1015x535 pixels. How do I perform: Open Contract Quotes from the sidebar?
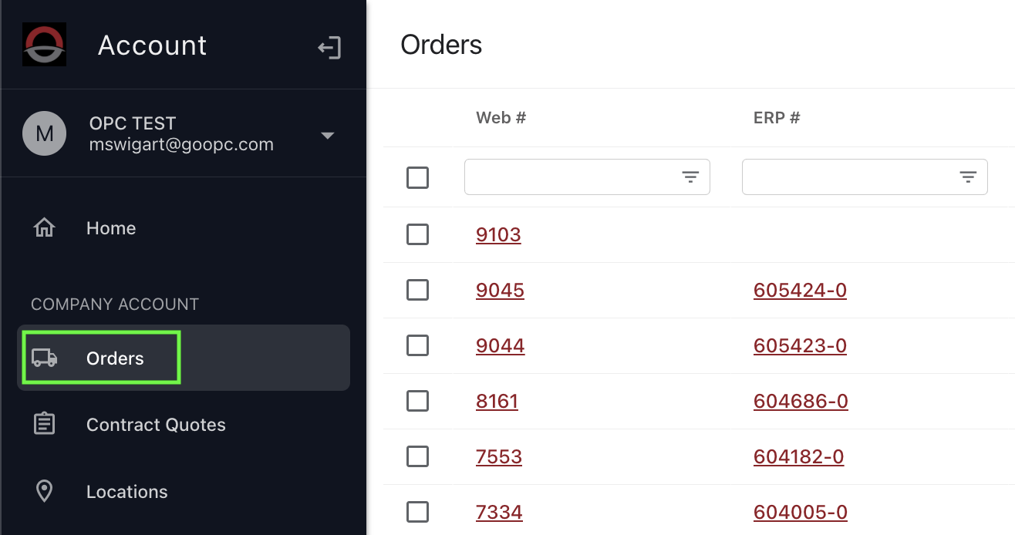[x=155, y=424]
